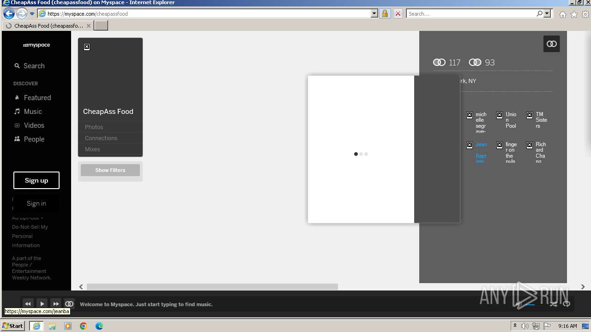The image size is (591, 332).
Task: Open the People section
Action: click(x=29, y=139)
